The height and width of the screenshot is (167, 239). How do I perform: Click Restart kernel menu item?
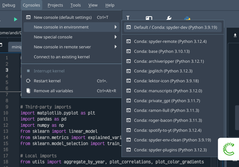pos(71,81)
